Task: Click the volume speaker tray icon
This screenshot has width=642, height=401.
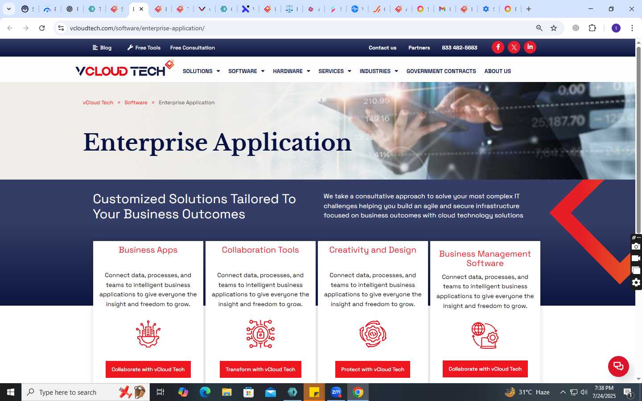Action: click(x=584, y=392)
